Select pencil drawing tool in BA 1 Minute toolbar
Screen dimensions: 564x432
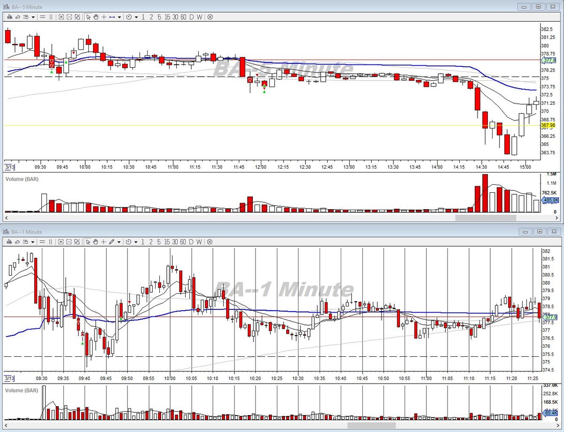click(111, 242)
